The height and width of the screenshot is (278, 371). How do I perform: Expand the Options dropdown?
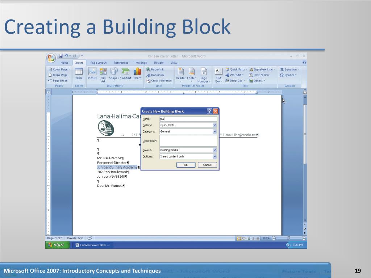(214, 156)
